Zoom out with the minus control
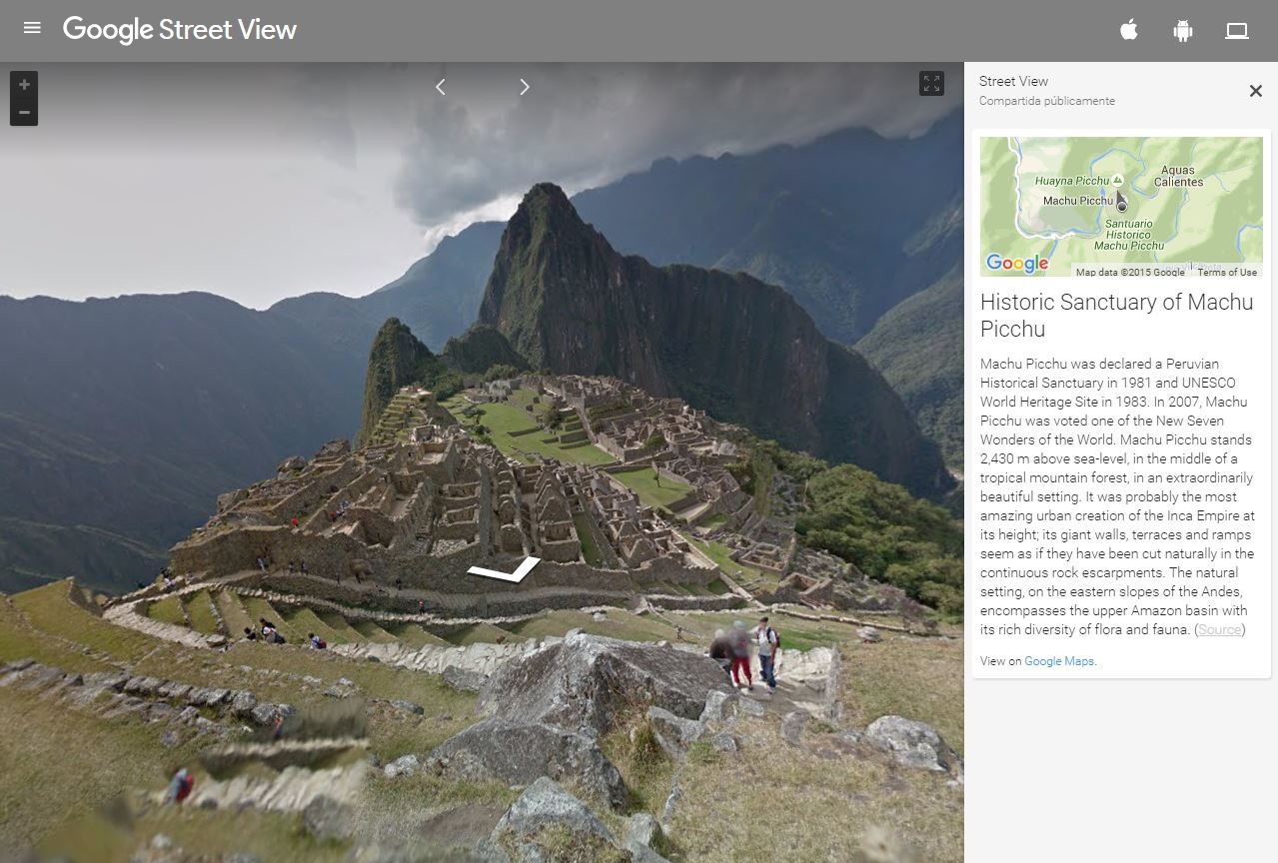The height and width of the screenshot is (863, 1278). coord(22,110)
